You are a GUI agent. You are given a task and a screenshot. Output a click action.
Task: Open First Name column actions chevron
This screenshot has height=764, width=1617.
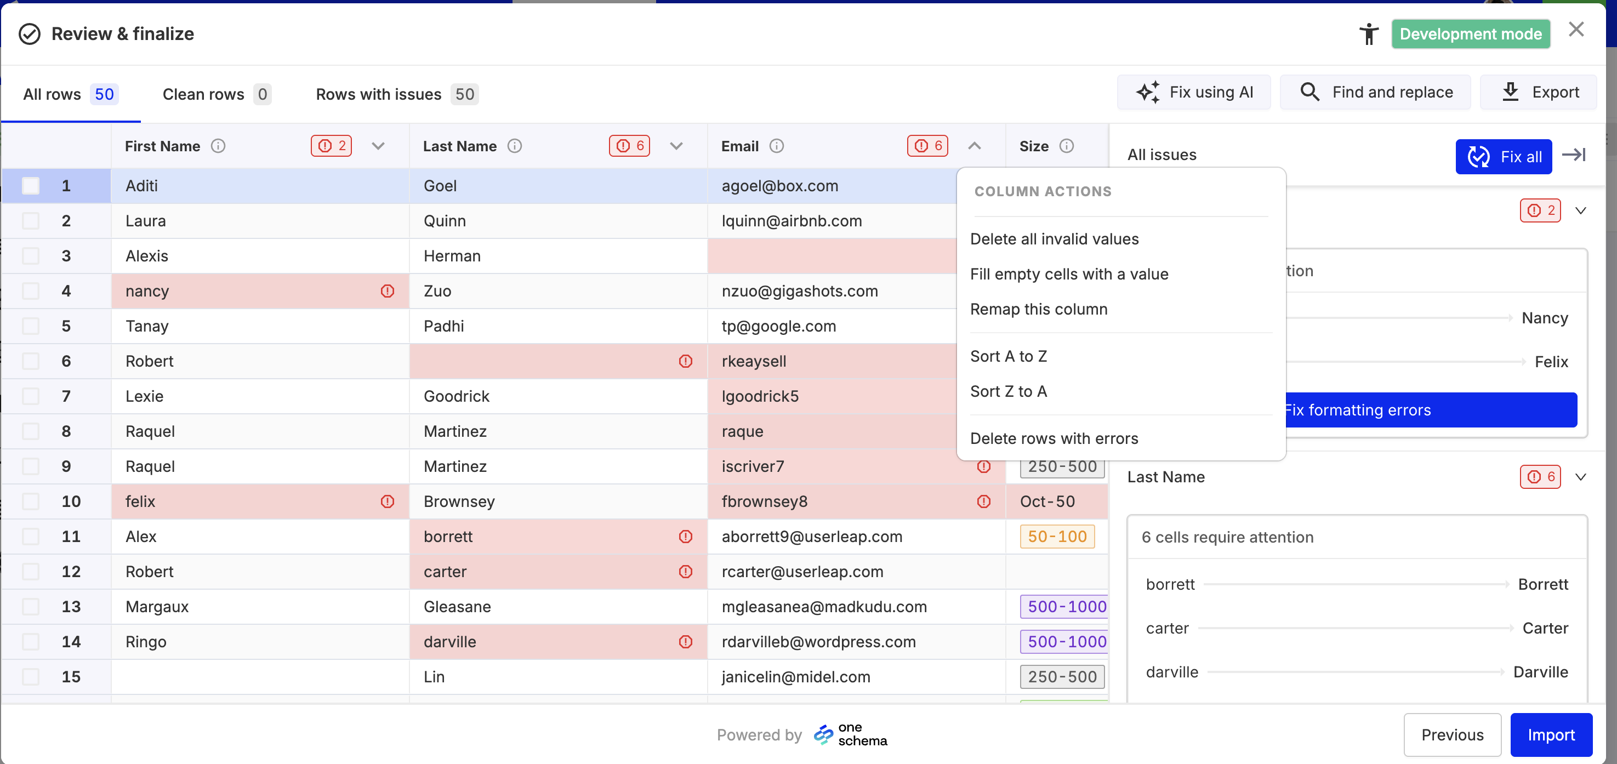point(378,146)
